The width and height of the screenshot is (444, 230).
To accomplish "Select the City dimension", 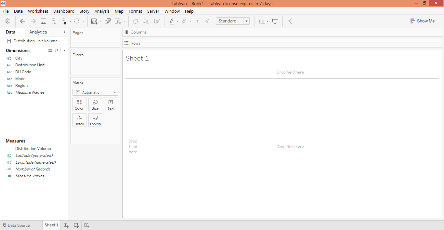I will [19, 58].
